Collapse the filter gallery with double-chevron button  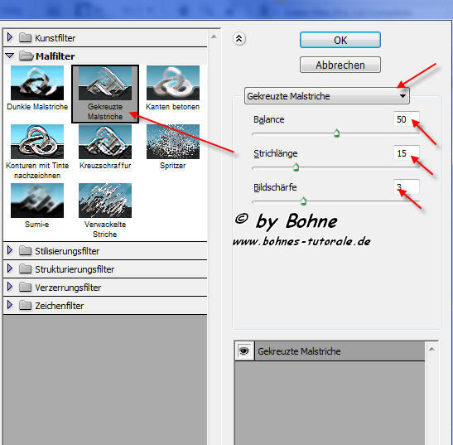239,38
